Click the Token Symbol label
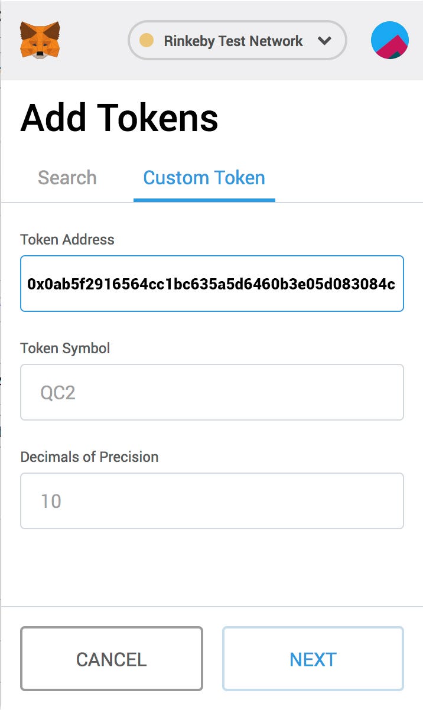Viewport: 423px width, 710px height. (65, 348)
